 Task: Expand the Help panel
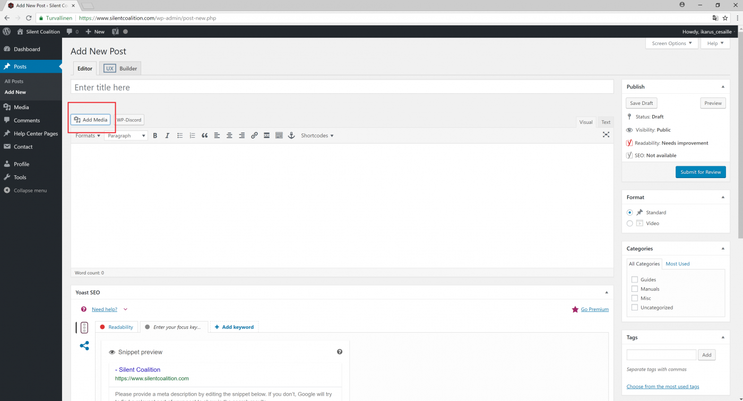tap(715, 43)
